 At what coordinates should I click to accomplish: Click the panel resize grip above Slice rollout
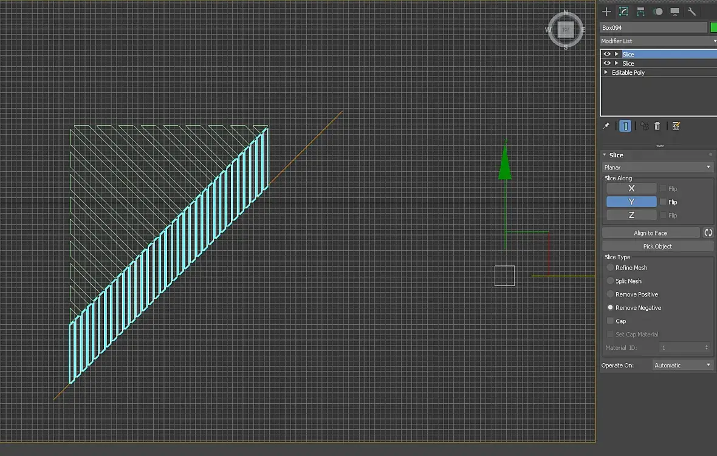660,146
